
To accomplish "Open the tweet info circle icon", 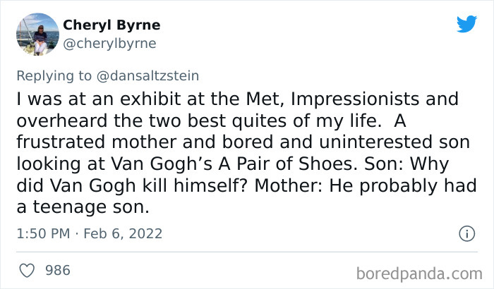I will 466,233.
